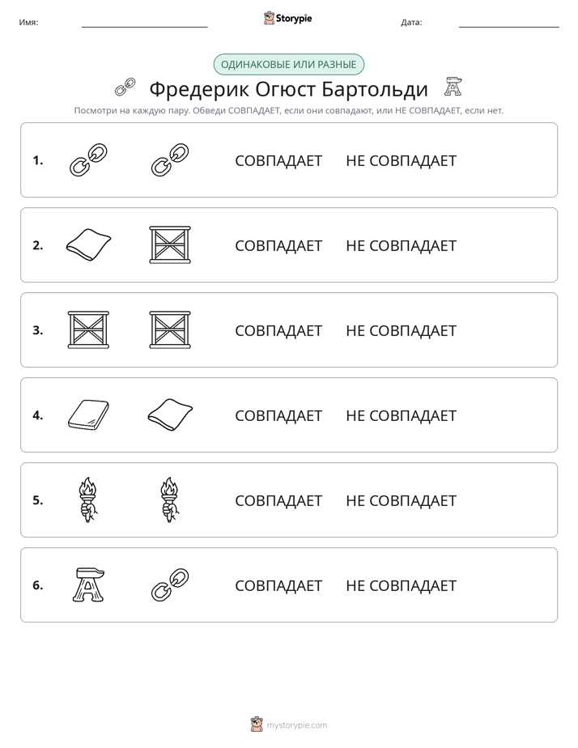
Task: Circle НЕ СОВПАДАЕТ in row 4
Action: [401, 415]
